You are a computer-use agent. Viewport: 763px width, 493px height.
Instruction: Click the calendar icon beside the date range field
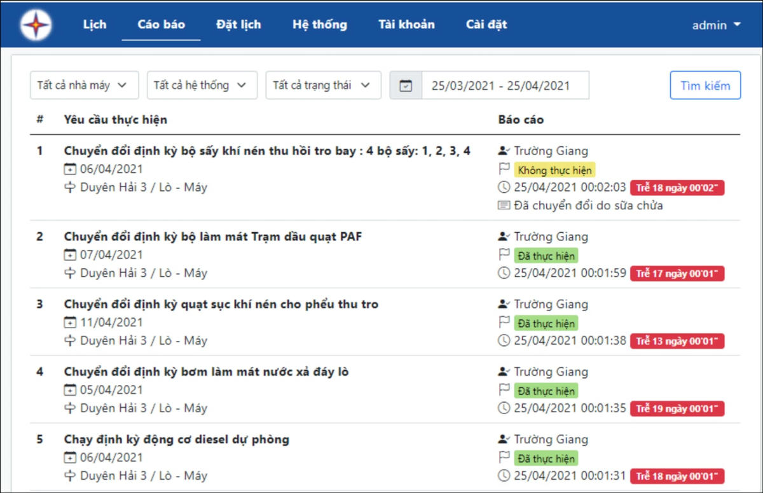405,85
